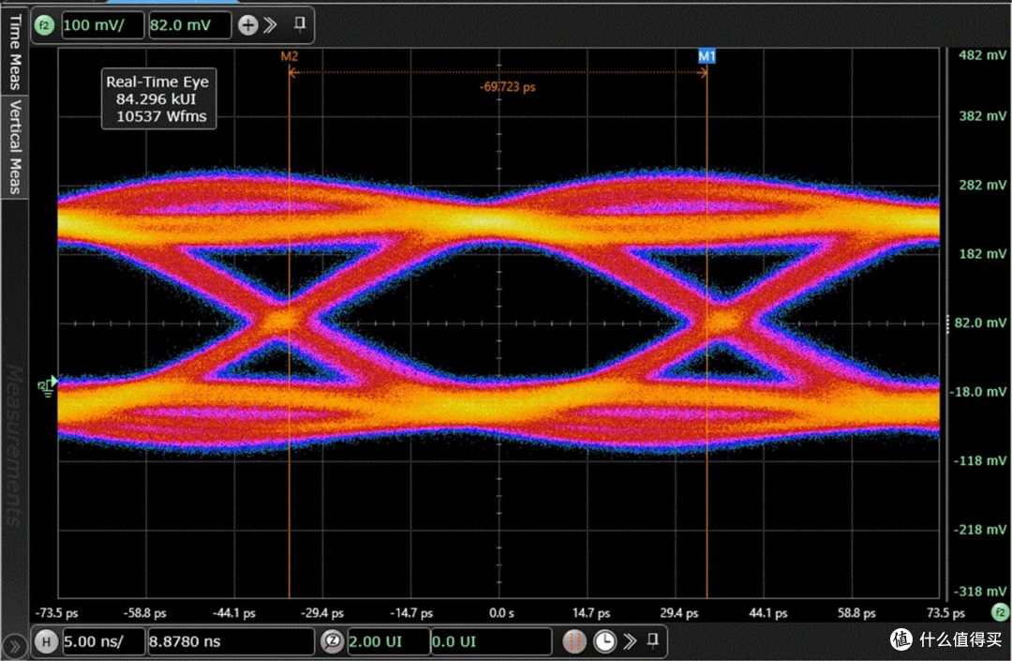Edit the 100 mV/ vertical scale field
Screen dimensions: 1012x661
click(x=103, y=25)
